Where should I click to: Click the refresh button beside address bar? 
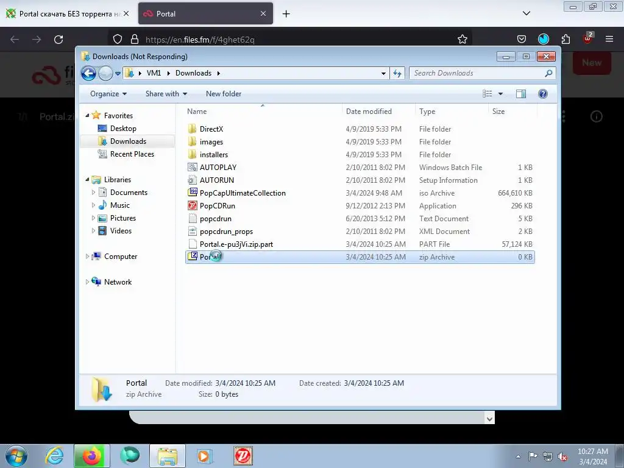pos(397,73)
